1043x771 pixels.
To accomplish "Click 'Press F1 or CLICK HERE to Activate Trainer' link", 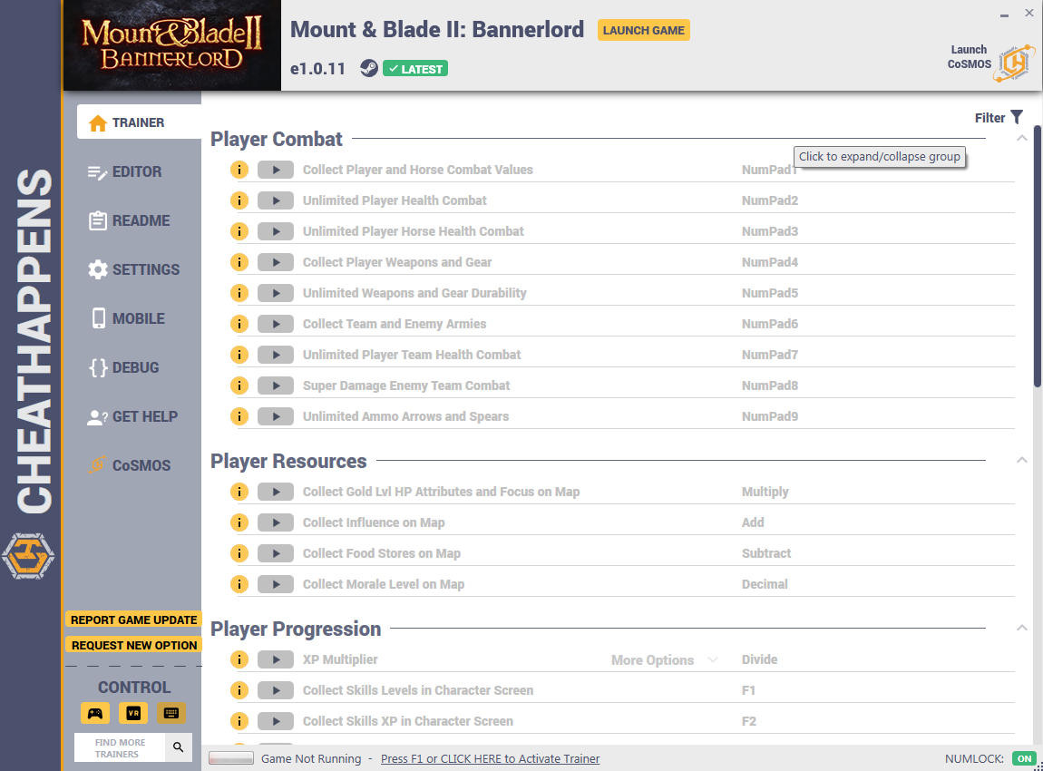I will pos(491,759).
